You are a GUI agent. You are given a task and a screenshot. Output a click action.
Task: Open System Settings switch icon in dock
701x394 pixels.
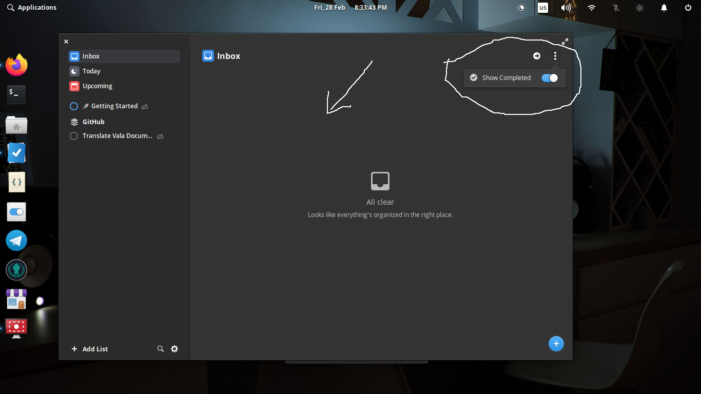16,211
